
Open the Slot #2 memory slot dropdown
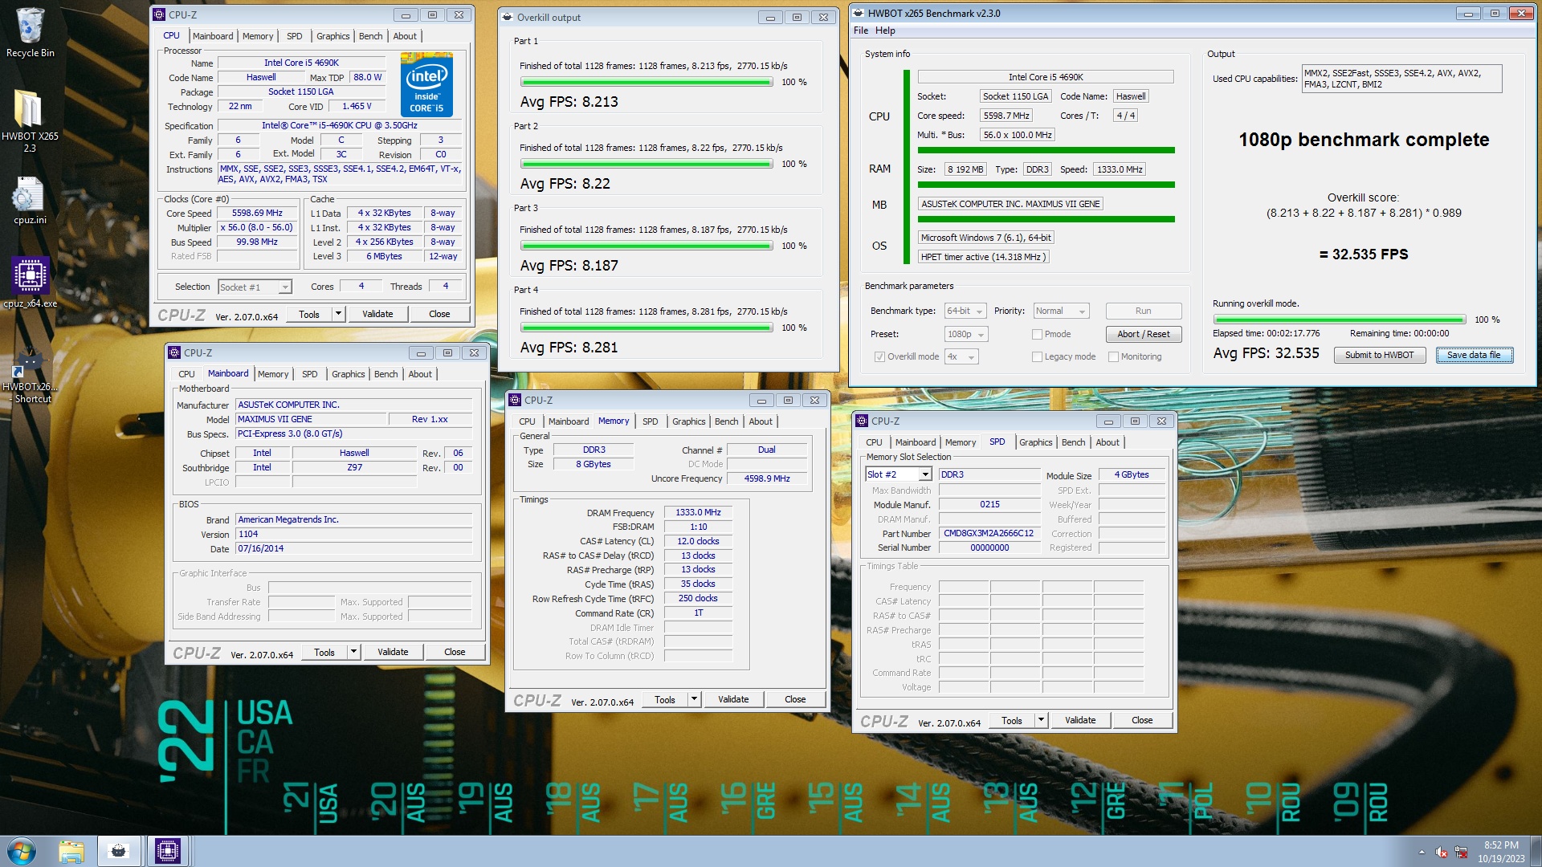898,474
